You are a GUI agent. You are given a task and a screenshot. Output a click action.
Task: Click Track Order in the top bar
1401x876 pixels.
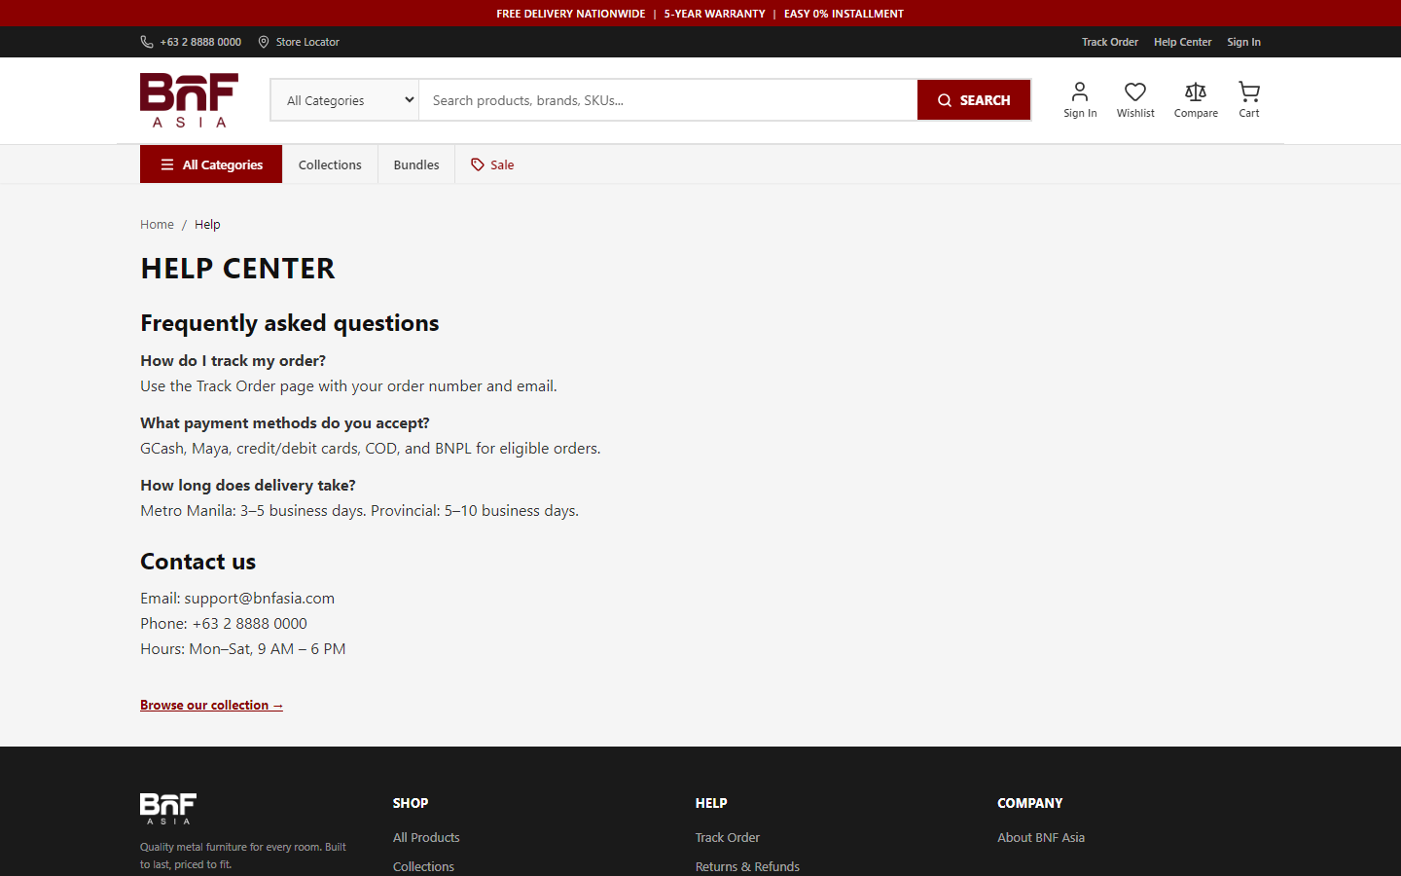click(1110, 42)
